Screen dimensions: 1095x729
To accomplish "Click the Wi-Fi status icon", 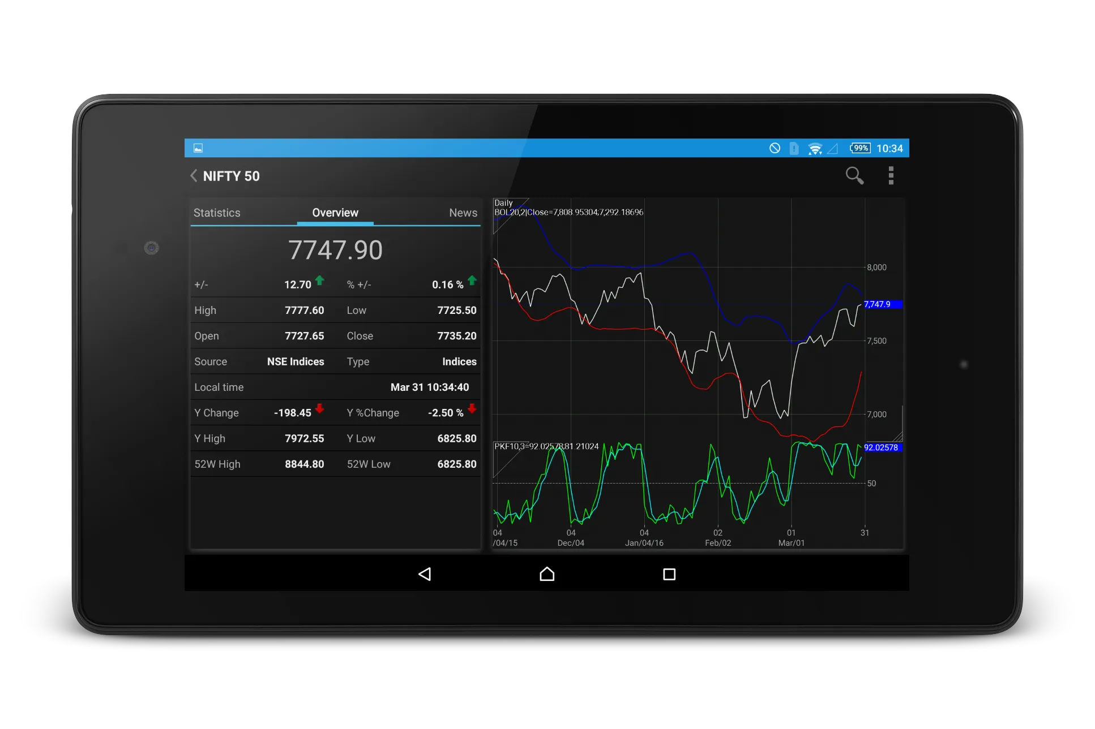I will click(816, 148).
